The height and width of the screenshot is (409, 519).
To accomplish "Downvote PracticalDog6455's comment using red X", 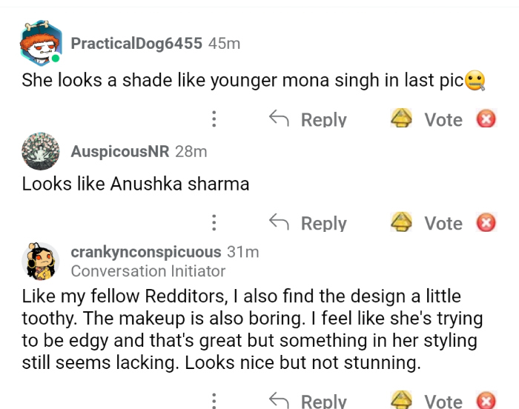I will pyautogui.click(x=486, y=119).
